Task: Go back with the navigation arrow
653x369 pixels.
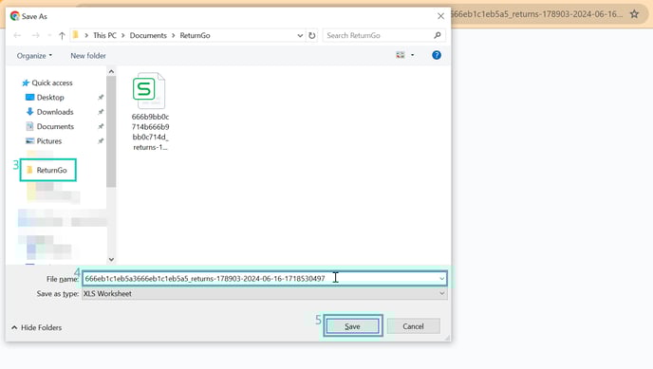Action: [17, 36]
